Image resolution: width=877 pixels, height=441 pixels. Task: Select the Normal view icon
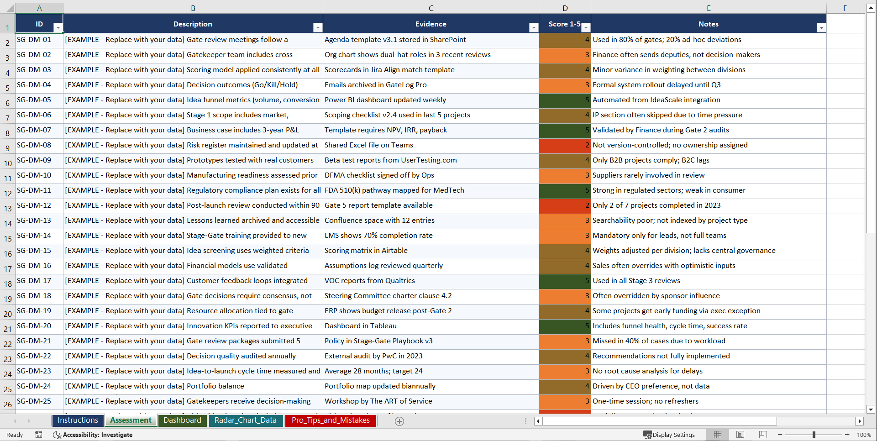717,435
